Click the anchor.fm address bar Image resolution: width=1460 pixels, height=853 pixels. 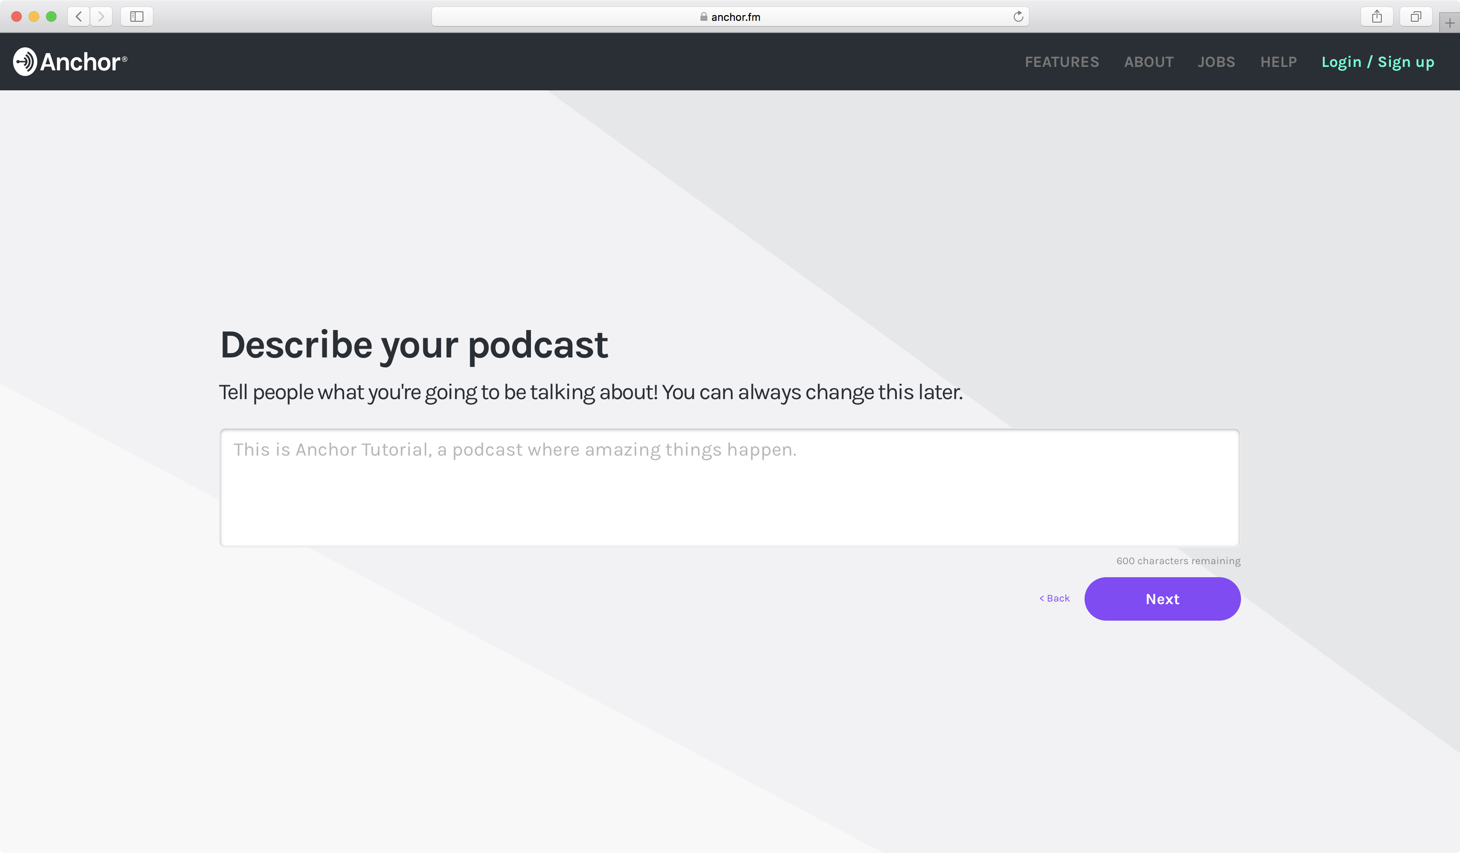811,17
